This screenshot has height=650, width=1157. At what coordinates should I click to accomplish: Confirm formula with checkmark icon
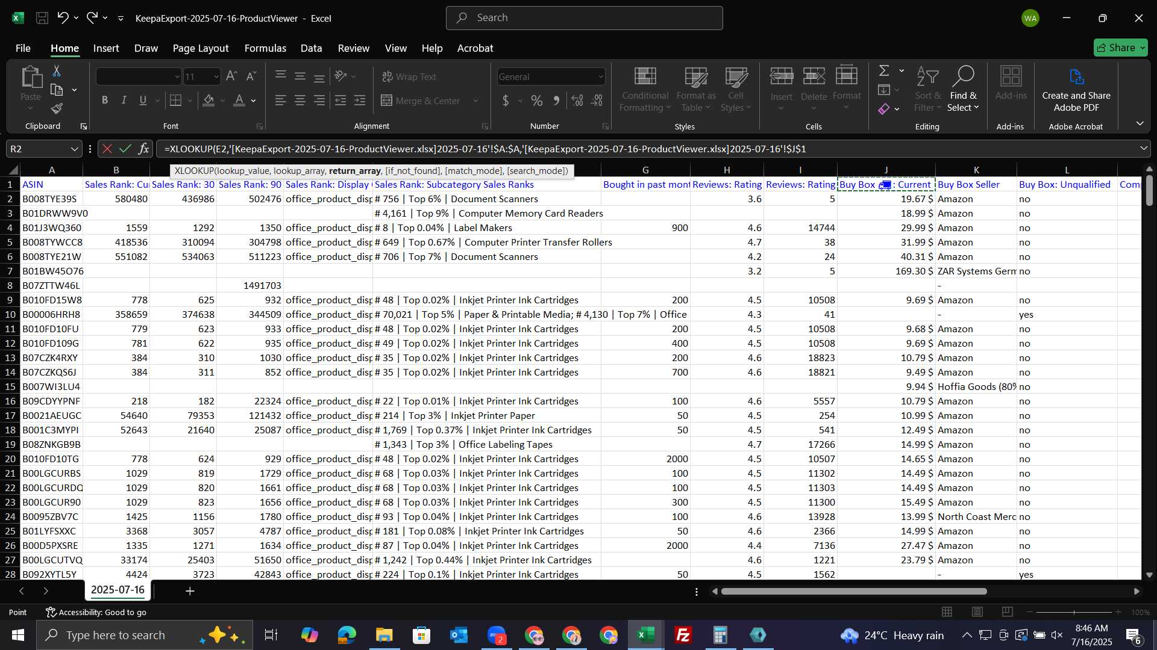click(x=125, y=149)
